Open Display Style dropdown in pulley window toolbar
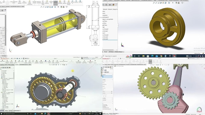Viewport: 205px width, 115px height. pyautogui.click(x=169, y=3)
